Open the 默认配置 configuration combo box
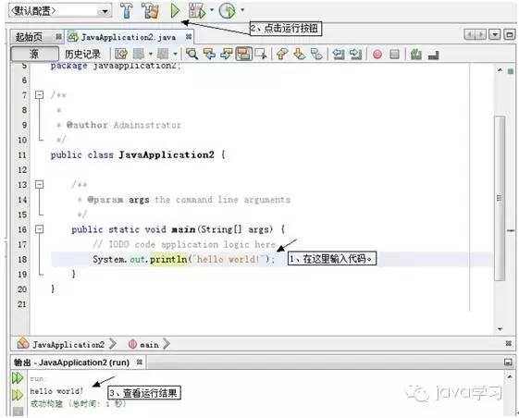The height and width of the screenshot is (418, 519). point(60,11)
